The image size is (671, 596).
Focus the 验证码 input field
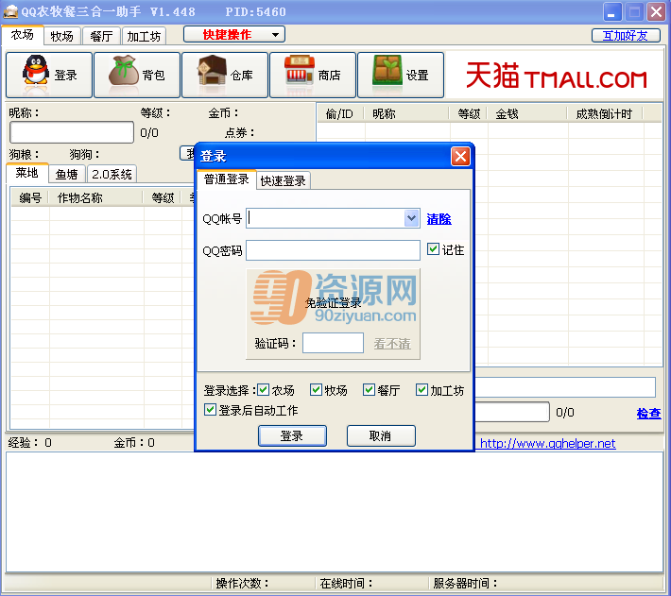[x=333, y=343]
